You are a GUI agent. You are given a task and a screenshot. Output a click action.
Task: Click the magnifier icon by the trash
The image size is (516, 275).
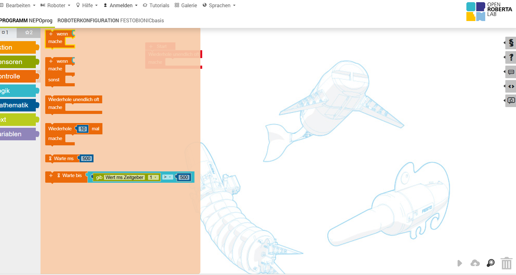(x=491, y=263)
